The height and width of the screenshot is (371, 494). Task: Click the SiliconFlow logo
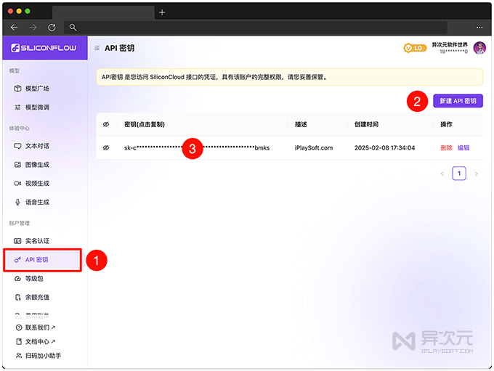44,48
